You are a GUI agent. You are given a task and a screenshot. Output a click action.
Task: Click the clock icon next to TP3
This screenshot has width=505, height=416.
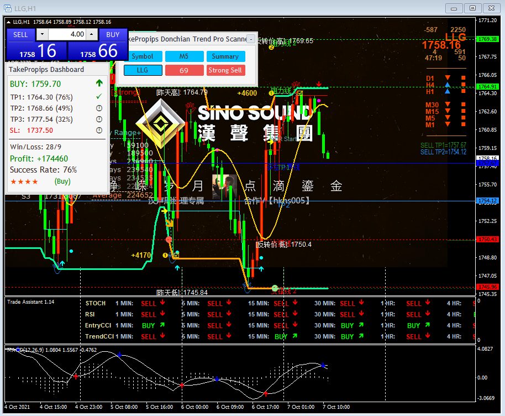99,119
